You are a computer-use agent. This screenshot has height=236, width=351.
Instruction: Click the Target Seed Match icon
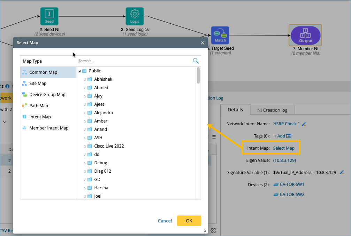pyautogui.click(x=220, y=36)
